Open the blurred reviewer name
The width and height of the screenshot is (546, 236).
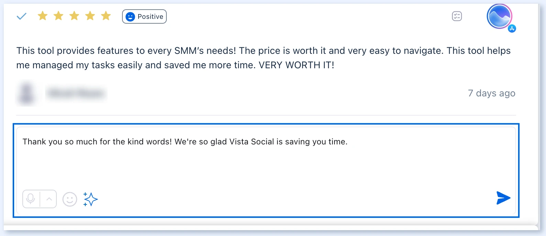point(76,93)
